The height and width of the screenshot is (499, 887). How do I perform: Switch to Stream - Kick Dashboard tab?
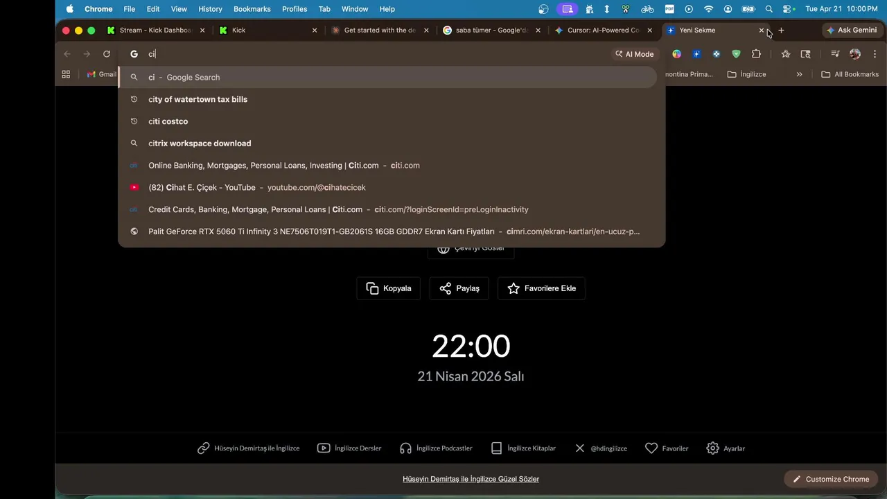point(157,30)
